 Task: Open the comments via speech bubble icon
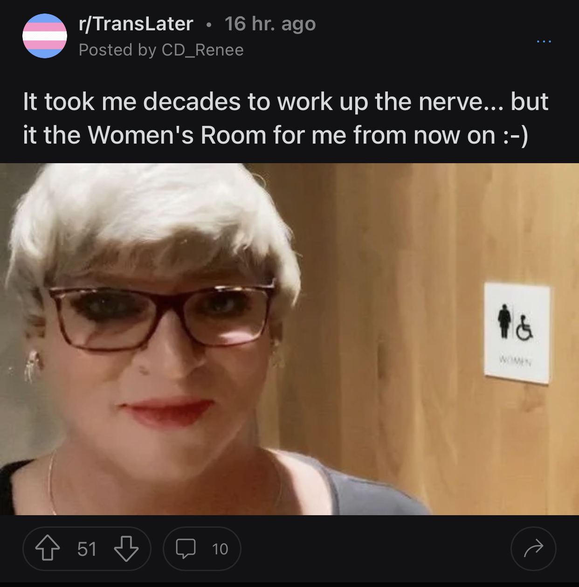click(185, 549)
